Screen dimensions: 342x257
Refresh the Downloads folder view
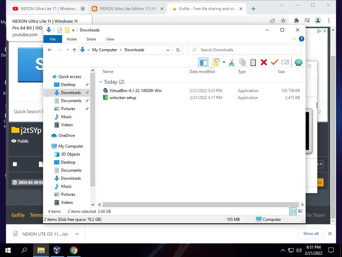click(x=178, y=50)
